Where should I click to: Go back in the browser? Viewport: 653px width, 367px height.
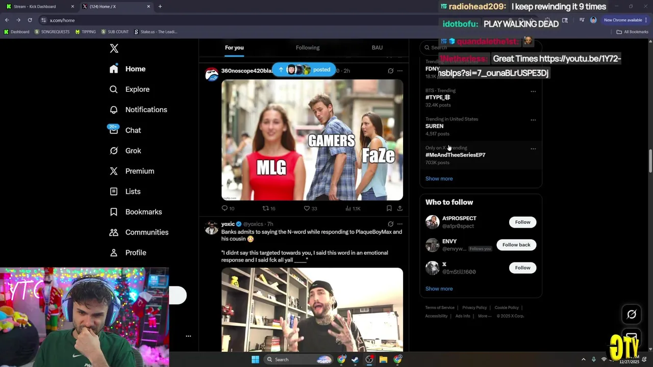(7, 20)
